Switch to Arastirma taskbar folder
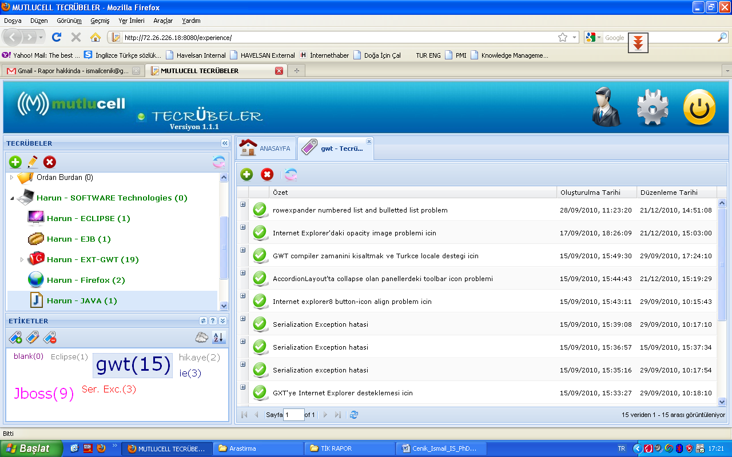Viewport: 732px width, 457px height. 259,448
